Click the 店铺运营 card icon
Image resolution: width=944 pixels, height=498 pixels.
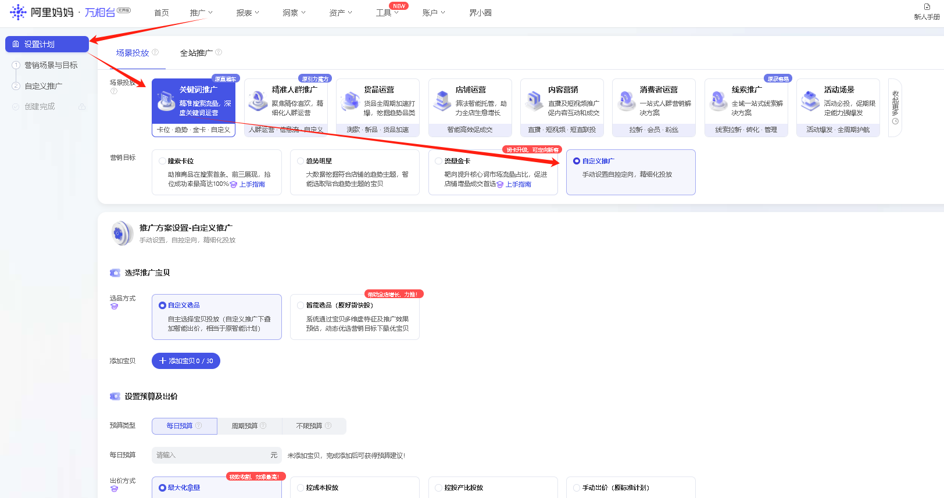442,102
